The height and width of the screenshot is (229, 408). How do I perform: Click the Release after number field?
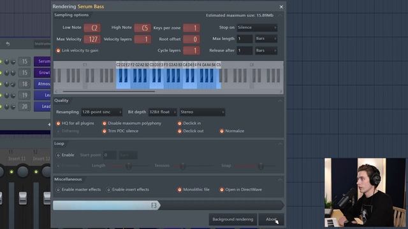pyautogui.click(x=244, y=50)
